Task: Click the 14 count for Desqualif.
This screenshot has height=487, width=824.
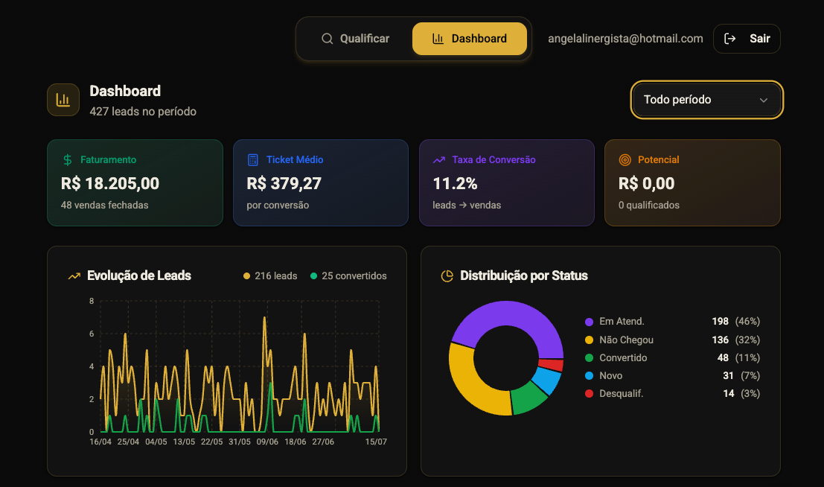Action: 729,393
